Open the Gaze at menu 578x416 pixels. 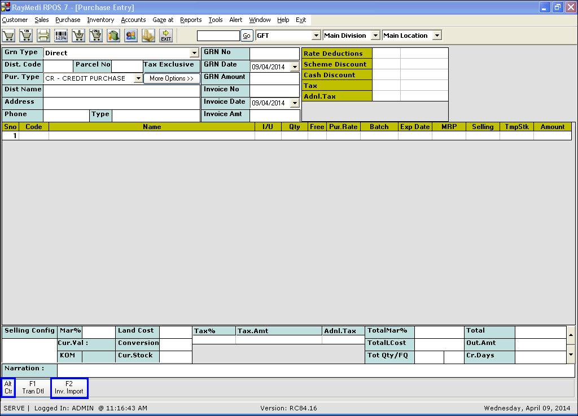coord(163,20)
